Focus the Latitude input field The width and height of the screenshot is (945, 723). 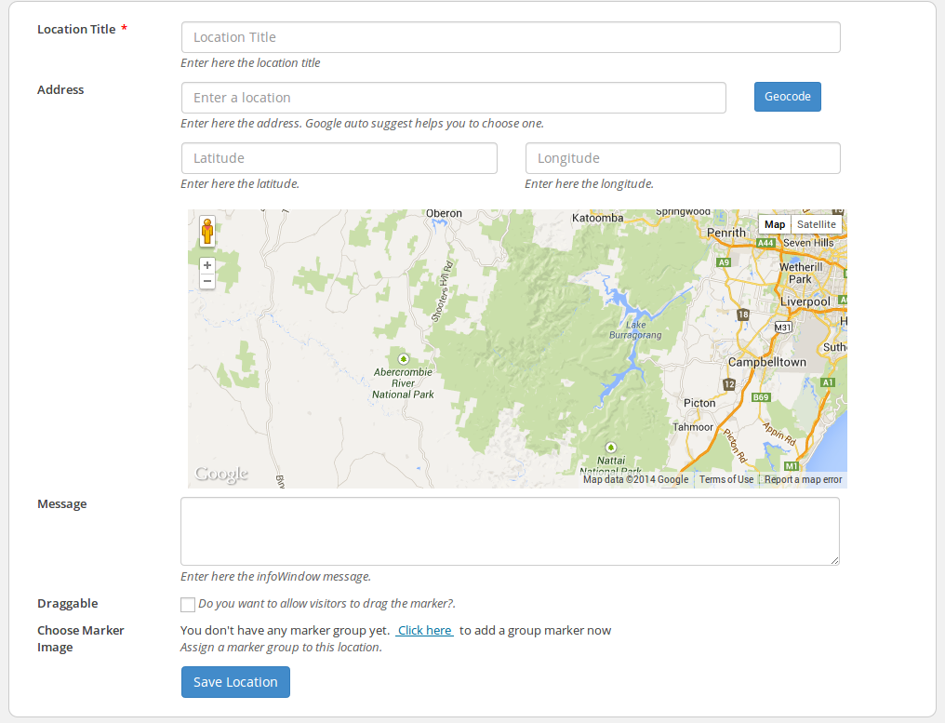(x=339, y=158)
